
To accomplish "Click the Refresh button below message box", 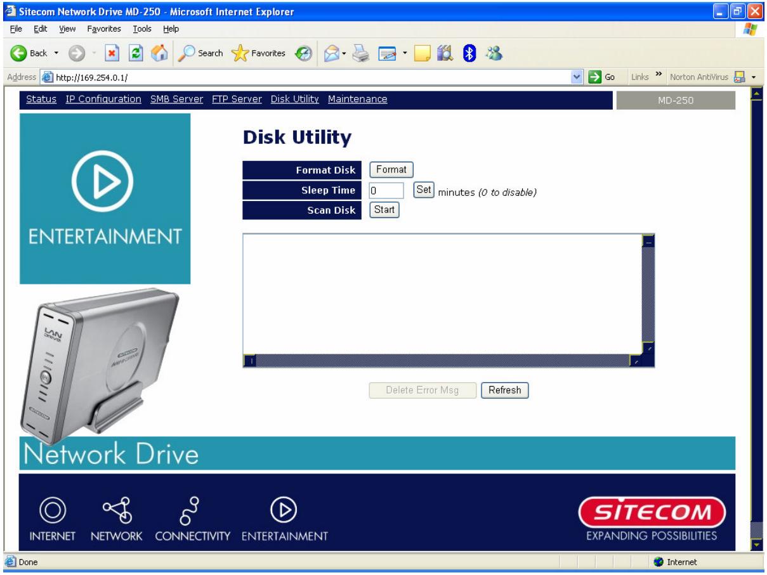I will [504, 391].
